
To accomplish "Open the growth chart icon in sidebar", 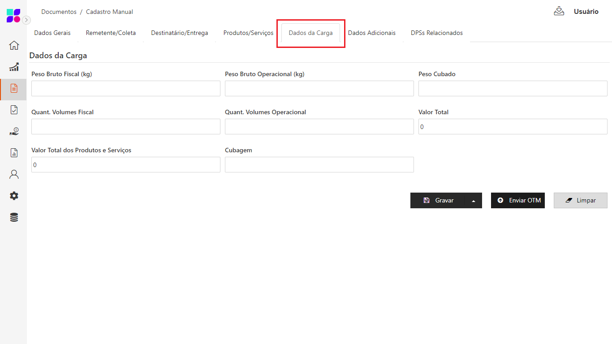I will pyautogui.click(x=14, y=67).
